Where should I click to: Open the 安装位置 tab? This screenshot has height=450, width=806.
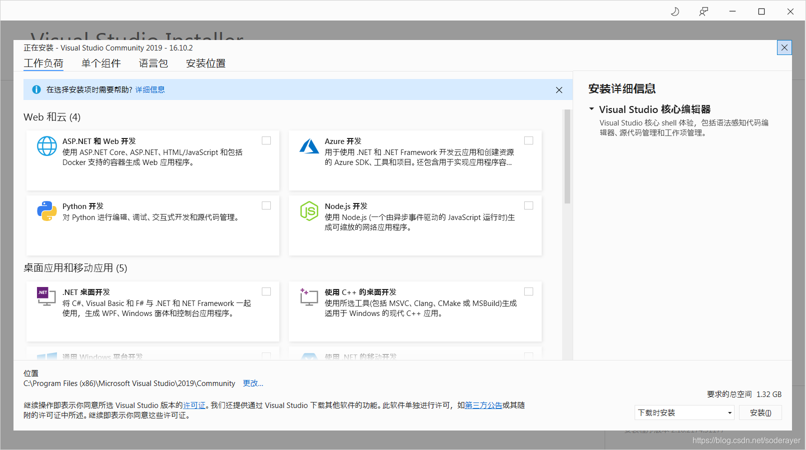tap(206, 63)
